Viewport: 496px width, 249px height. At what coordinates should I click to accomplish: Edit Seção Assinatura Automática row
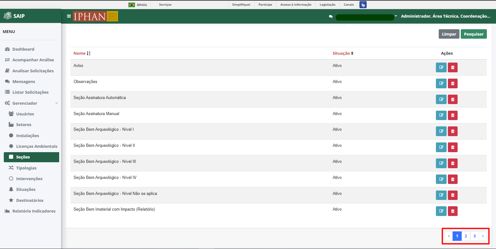(x=441, y=99)
